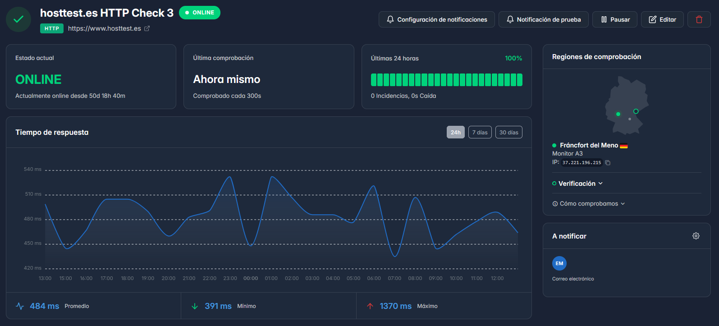Click the Correo electrónico label
The height and width of the screenshot is (326, 719).
[x=573, y=279]
